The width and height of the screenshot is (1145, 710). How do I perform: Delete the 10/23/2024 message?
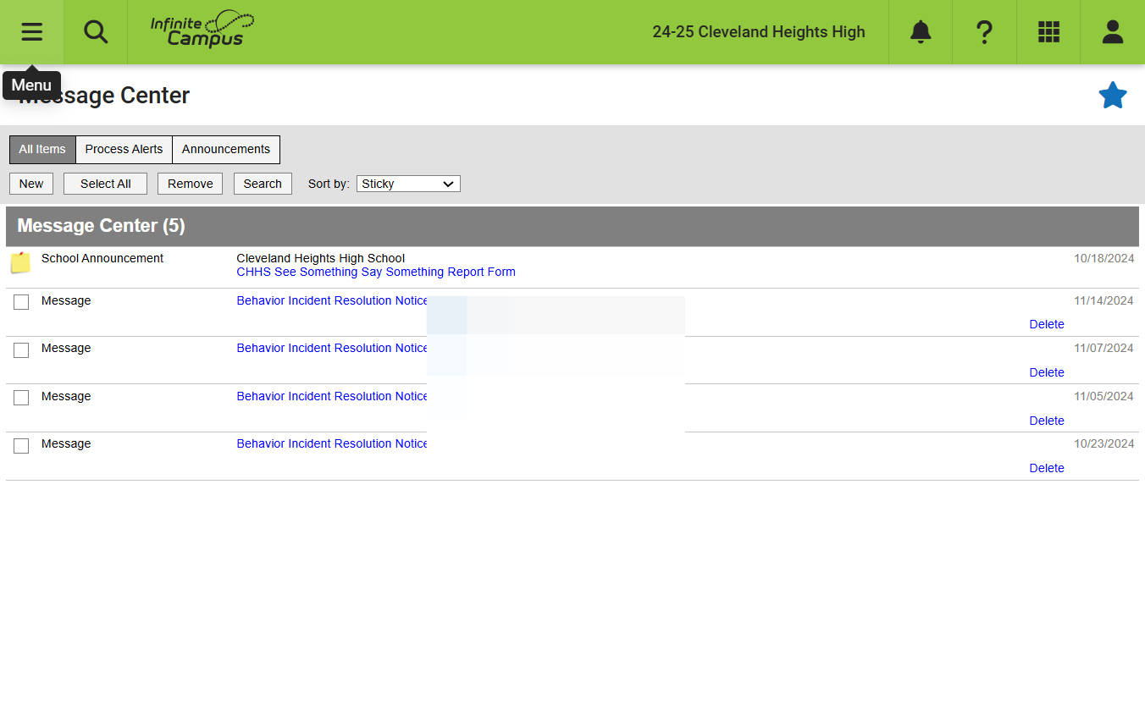tap(1047, 468)
